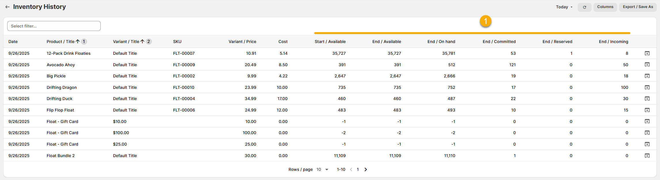This screenshot has width=660, height=180.
Task: Open row details icon for Float Bundle 2
Action: click(647, 156)
